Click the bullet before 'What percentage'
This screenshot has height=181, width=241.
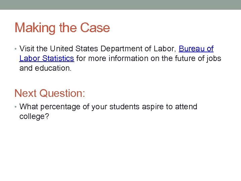coord(16,107)
